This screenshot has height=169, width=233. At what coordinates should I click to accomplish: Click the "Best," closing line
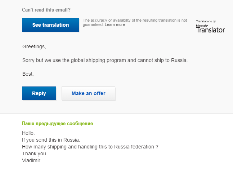[28, 74]
